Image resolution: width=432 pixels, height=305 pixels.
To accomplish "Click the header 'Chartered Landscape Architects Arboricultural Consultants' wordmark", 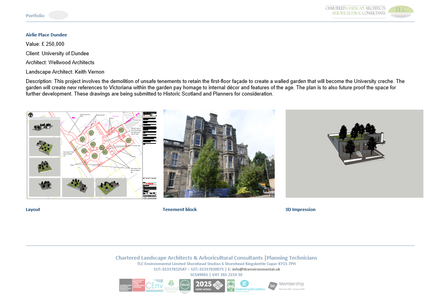I will point(355,11).
